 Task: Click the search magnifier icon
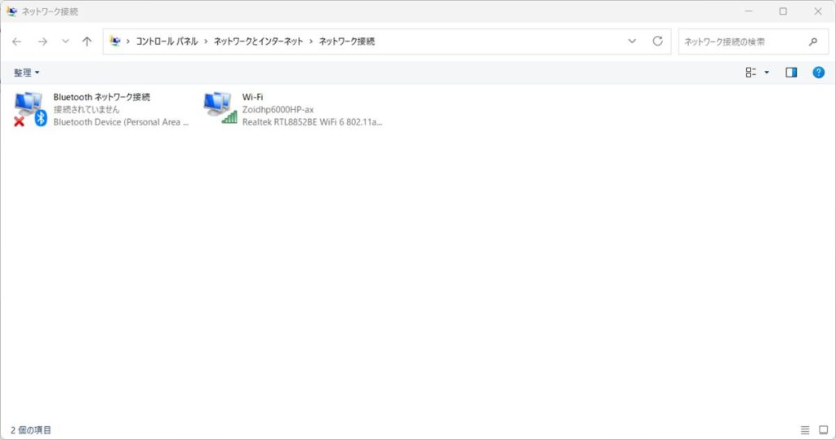tap(812, 42)
